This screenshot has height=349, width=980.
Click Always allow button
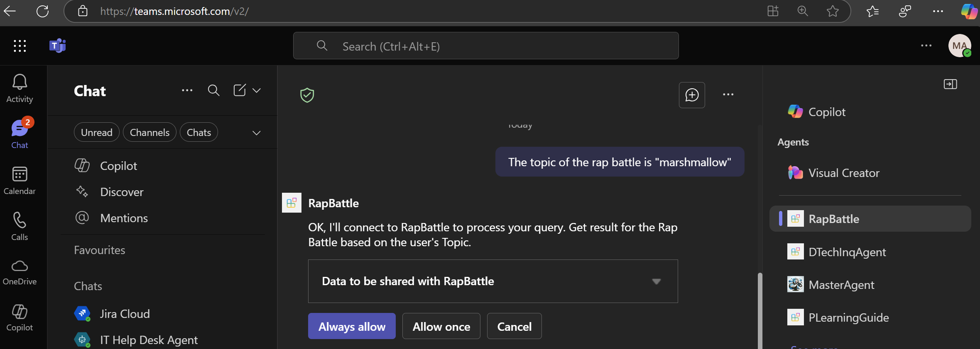click(352, 326)
